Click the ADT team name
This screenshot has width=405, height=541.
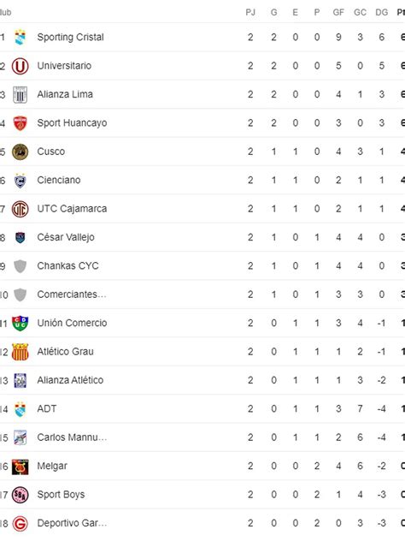tap(47, 409)
